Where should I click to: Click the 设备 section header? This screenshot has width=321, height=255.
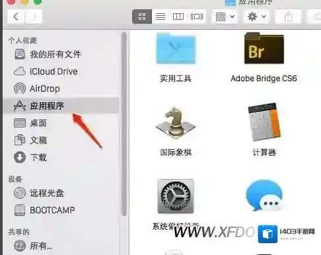(15, 179)
